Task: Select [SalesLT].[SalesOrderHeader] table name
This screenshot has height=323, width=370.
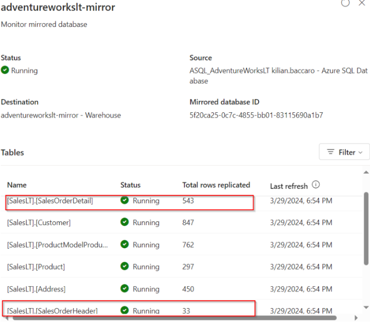Action: point(53,311)
